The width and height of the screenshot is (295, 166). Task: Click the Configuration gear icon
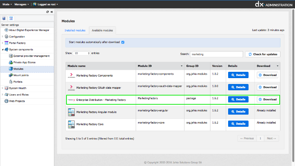[x=6, y=36]
